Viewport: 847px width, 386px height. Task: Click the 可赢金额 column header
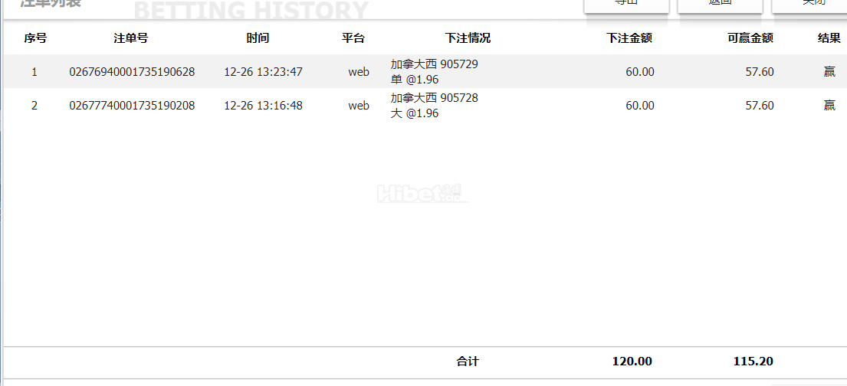coord(750,38)
